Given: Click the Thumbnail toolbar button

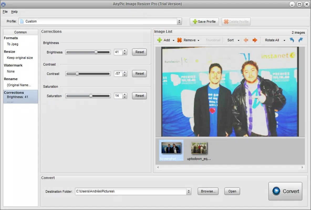Looking at the screenshot, I should [213, 40].
